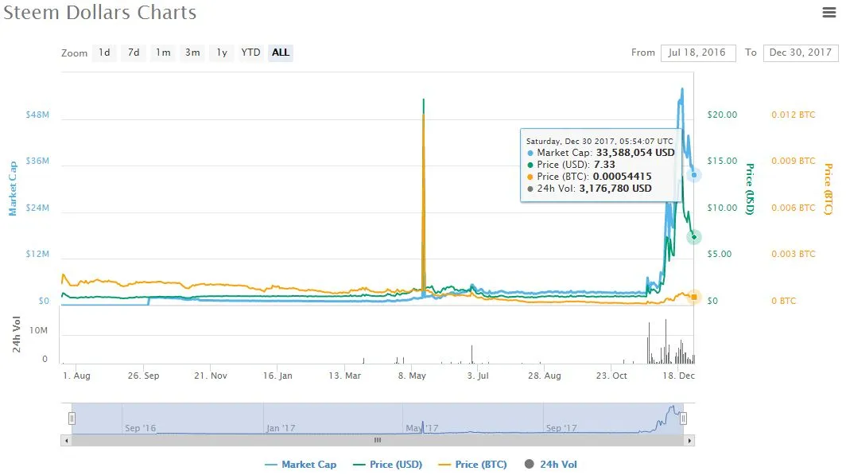Set zoom range to 1y
Screen dimensions: 846x475
tap(222, 53)
